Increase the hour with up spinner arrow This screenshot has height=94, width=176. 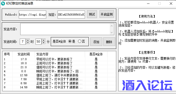coord(28,40)
